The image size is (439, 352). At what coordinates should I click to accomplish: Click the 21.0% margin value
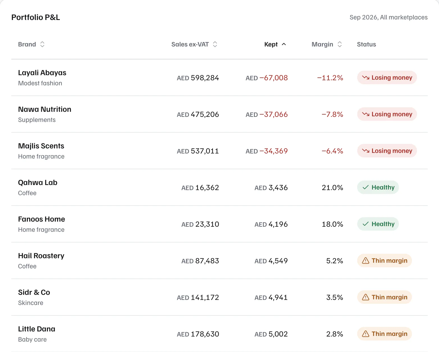click(332, 188)
